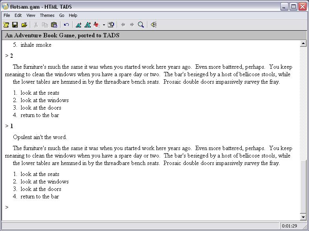Click the flotsam.gam title bar icon
This screenshot has width=309, height=231.
pyautogui.click(x=6, y=7)
